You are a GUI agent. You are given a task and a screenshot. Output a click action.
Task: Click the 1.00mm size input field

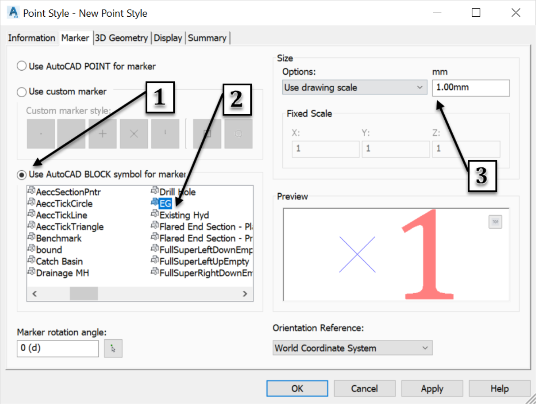click(x=471, y=88)
